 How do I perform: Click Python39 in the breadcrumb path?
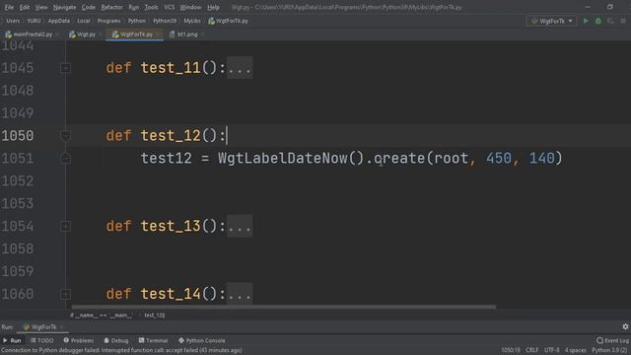click(165, 21)
